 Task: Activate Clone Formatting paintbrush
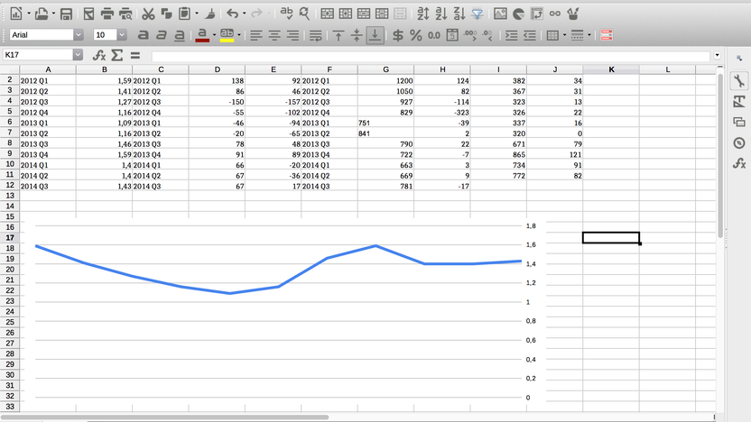[x=209, y=14]
